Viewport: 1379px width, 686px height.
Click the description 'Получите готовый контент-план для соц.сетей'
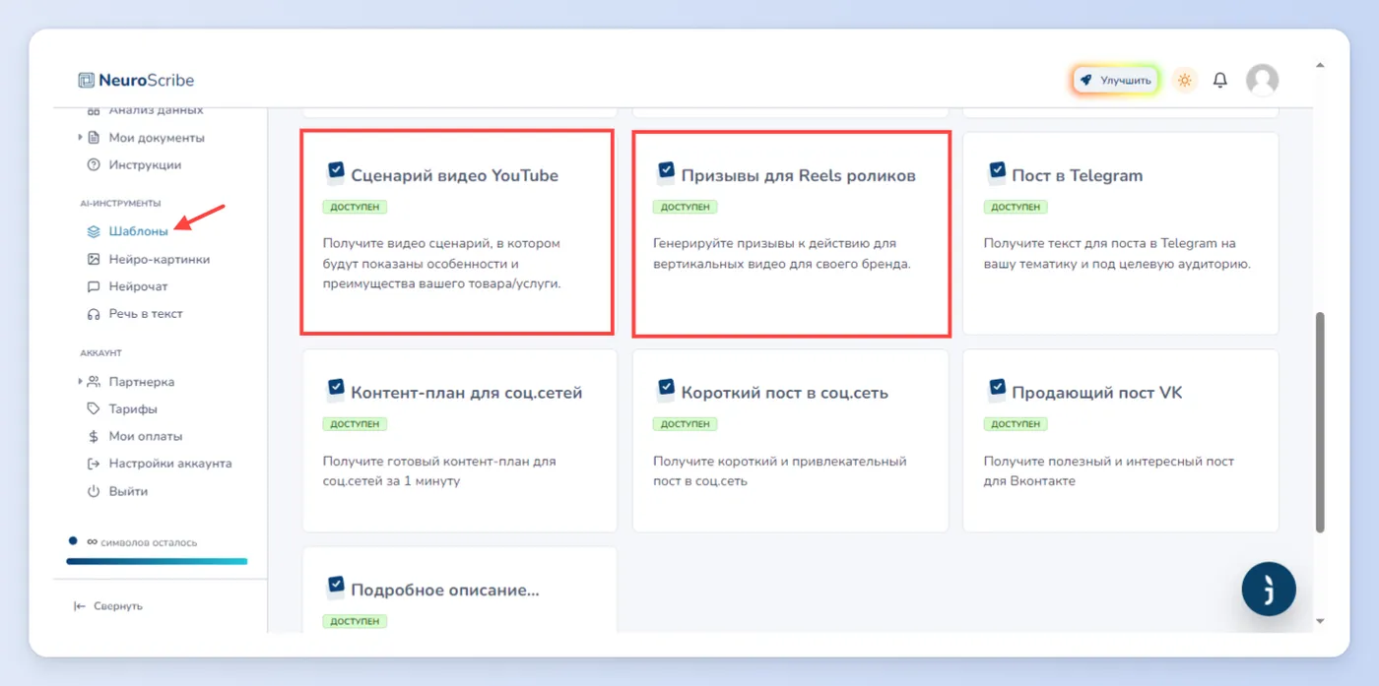439,471
